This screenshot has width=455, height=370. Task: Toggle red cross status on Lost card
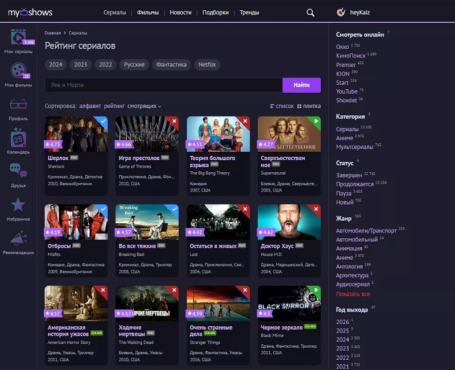tap(245, 209)
